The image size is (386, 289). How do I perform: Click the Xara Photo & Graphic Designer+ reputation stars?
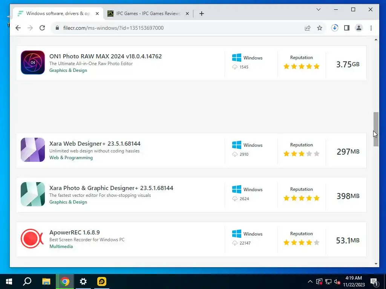coord(301,198)
